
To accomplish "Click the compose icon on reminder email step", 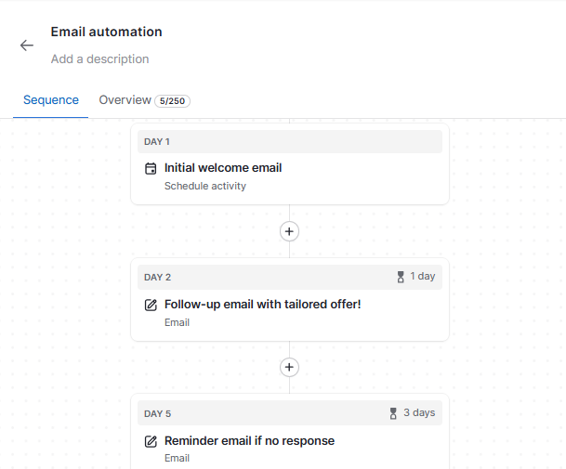I will click(x=151, y=441).
